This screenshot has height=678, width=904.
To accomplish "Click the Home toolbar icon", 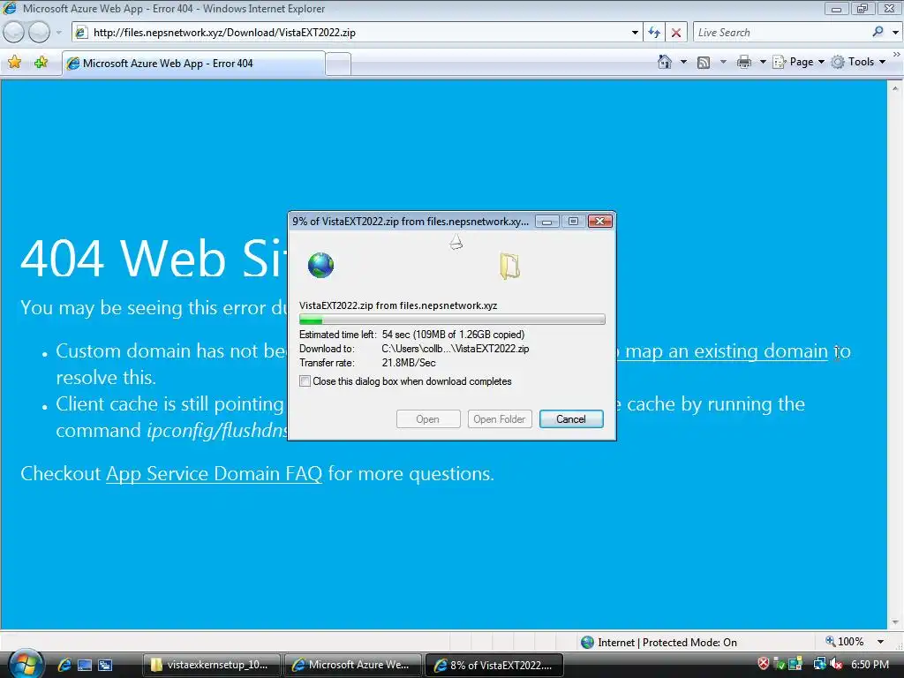I will coord(665,62).
